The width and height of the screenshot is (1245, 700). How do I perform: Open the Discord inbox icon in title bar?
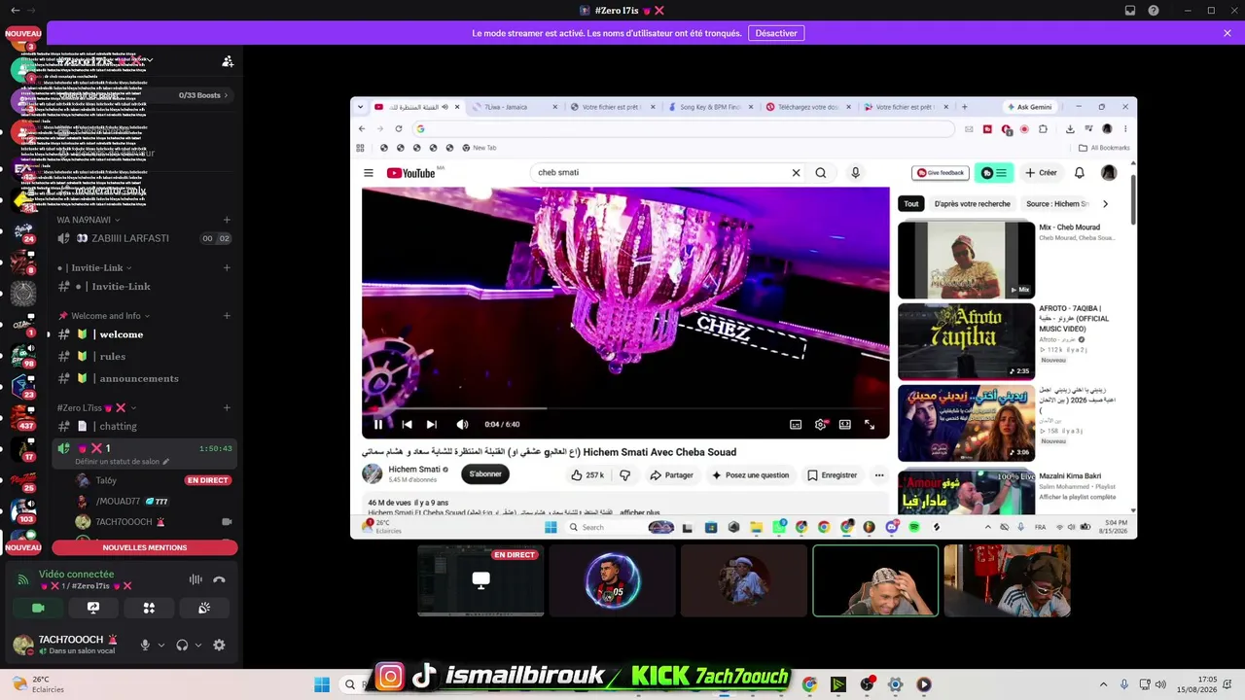1130,11
